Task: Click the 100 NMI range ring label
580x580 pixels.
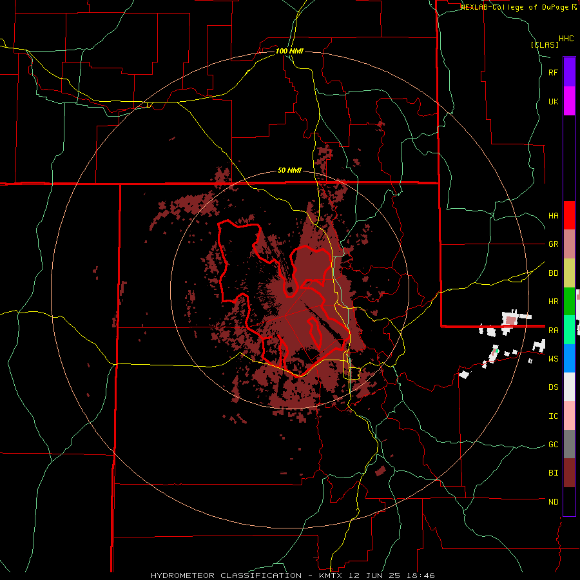Action: (x=289, y=51)
